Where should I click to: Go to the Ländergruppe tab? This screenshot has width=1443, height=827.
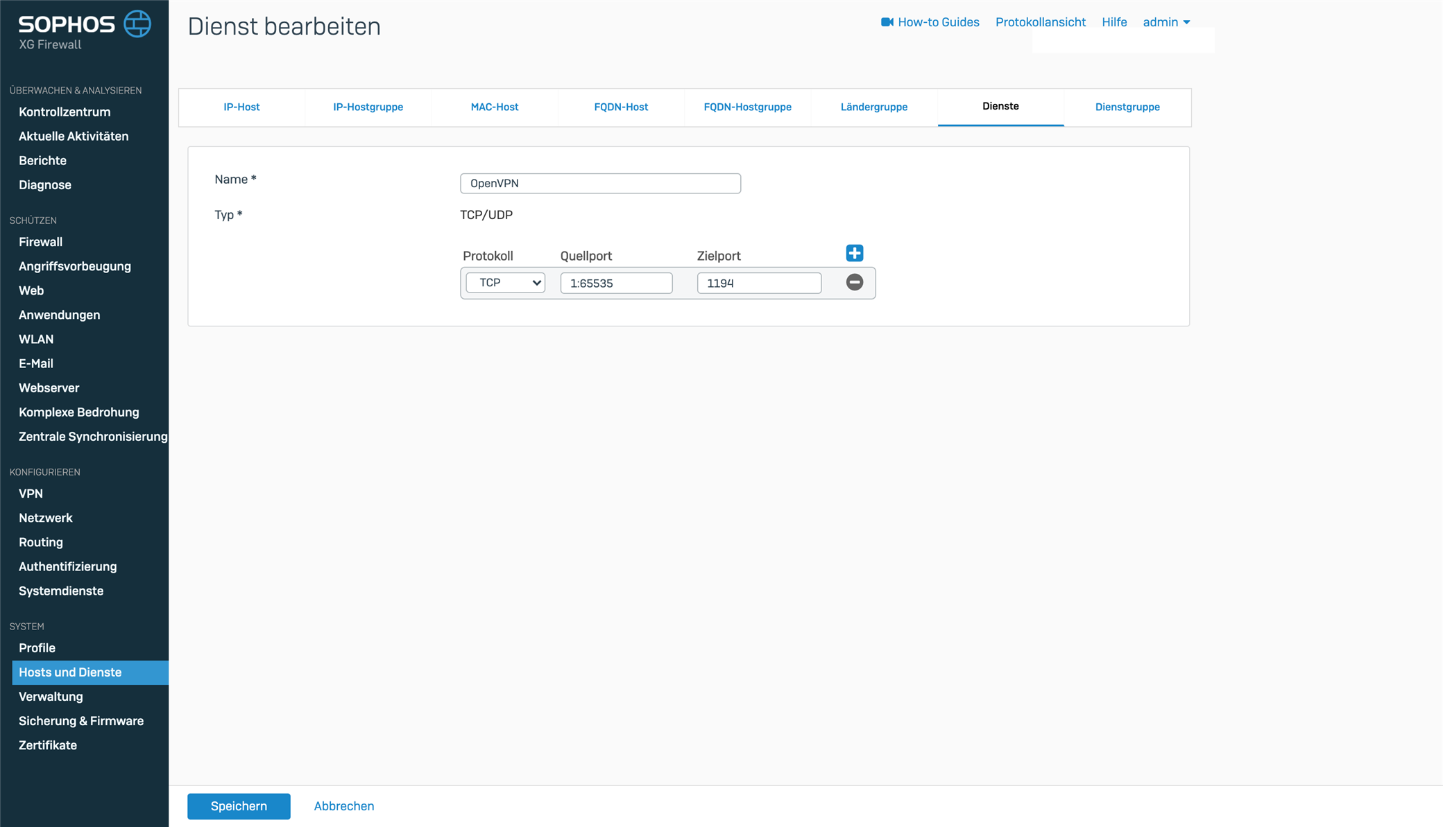tap(874, 107)
